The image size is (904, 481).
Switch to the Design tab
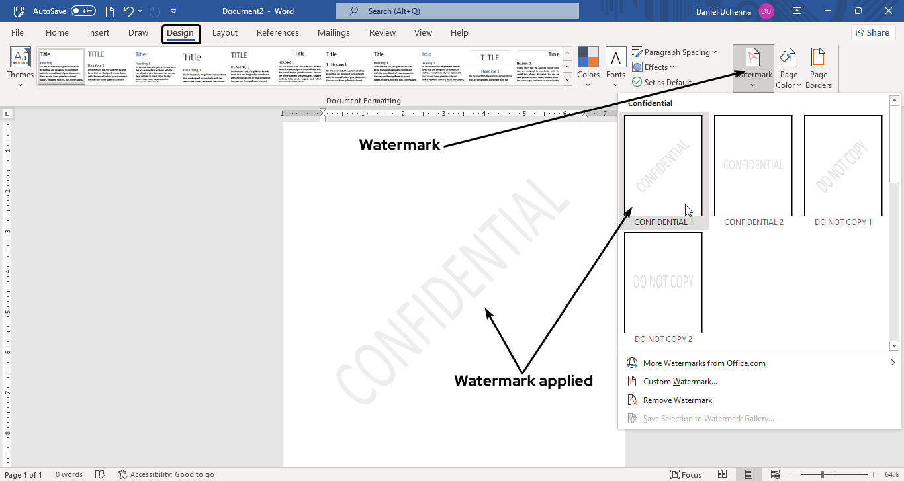tap(181, 33)
